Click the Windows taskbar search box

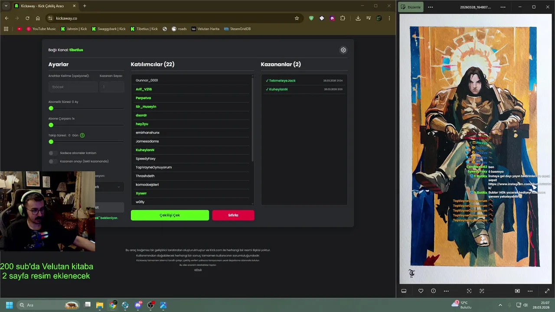click(x=48, y=305)
